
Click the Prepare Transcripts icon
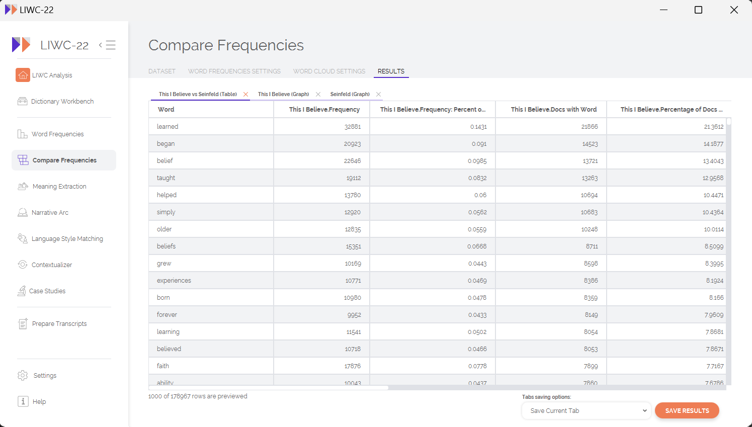23,323
